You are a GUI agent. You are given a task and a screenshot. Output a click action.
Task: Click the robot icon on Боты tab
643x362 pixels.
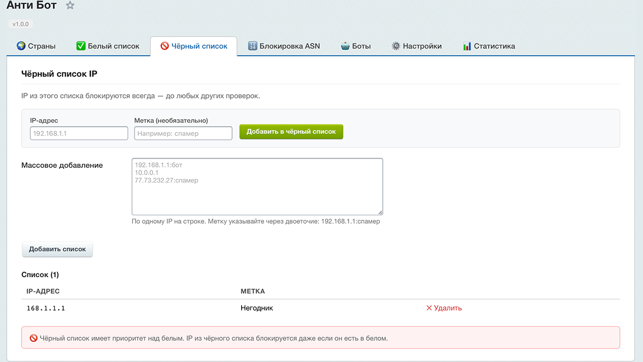click(345, 46)
